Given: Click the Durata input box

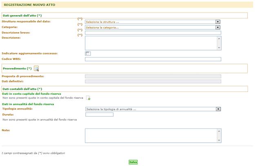Looking at the screenshot, I should (x=99, y=115).
